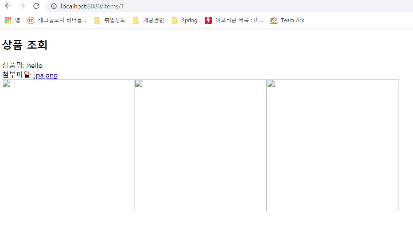Click the 상품 조회 heading

pos(25,45)
